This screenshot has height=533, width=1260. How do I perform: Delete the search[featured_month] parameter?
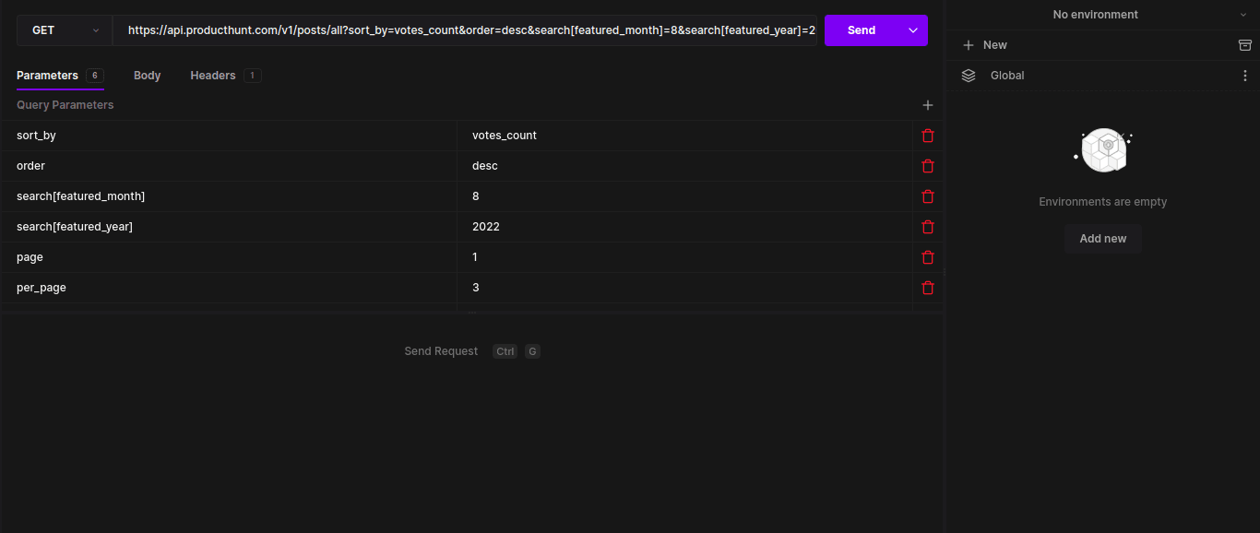click(928, 196)
